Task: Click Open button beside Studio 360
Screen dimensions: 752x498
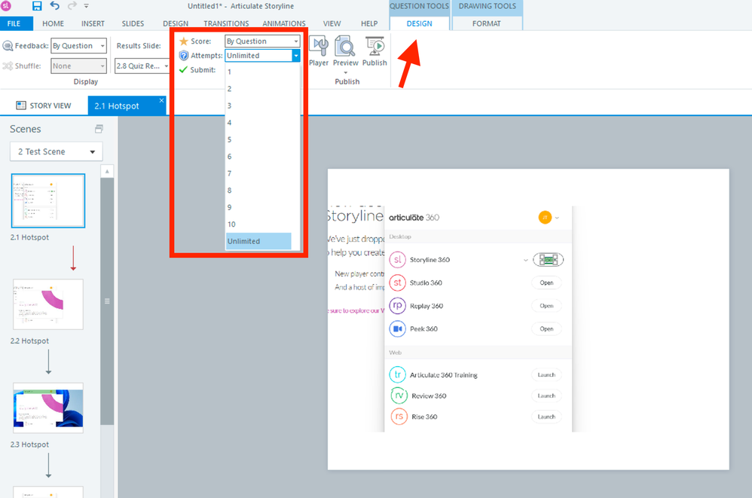Action: click(x=547, y=283)
